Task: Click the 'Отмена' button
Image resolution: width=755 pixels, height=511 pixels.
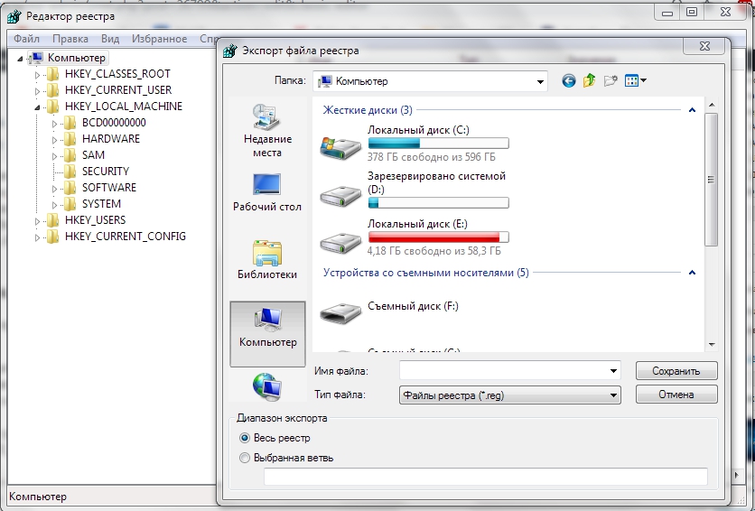Action: click(x=676, y=395)
